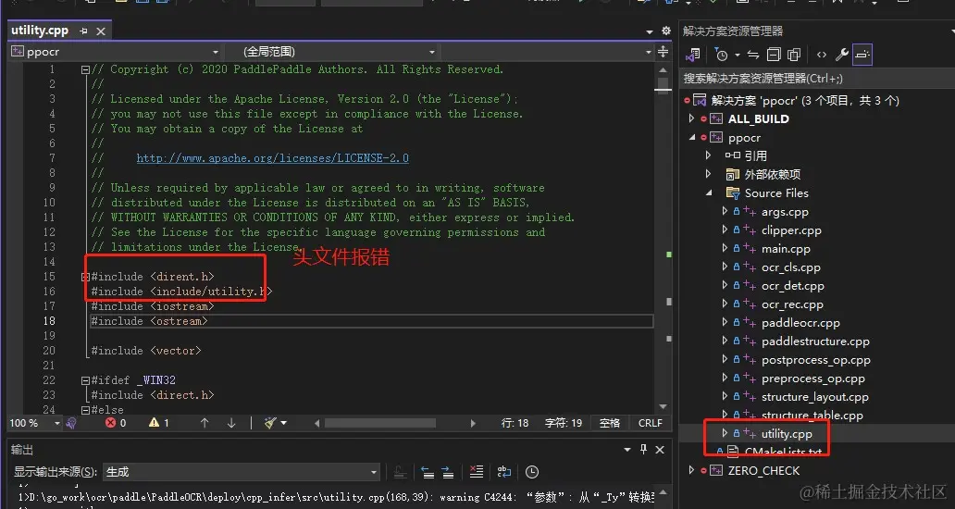Collapse all items in Solution Explorer
The width and height of the screenshot is (955, 509).
tap(774, 55)
